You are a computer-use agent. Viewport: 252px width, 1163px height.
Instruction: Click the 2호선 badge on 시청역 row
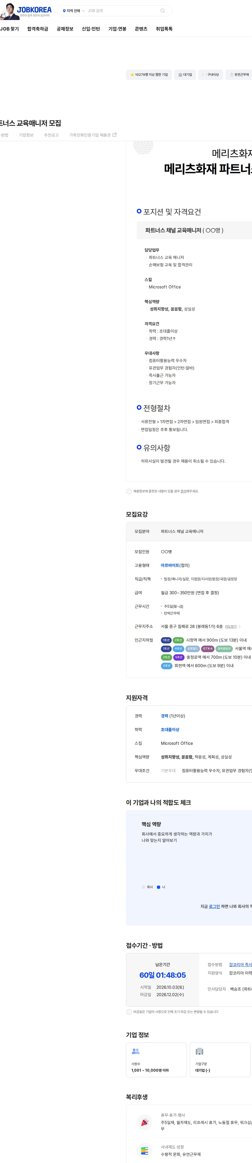(178, 640)
